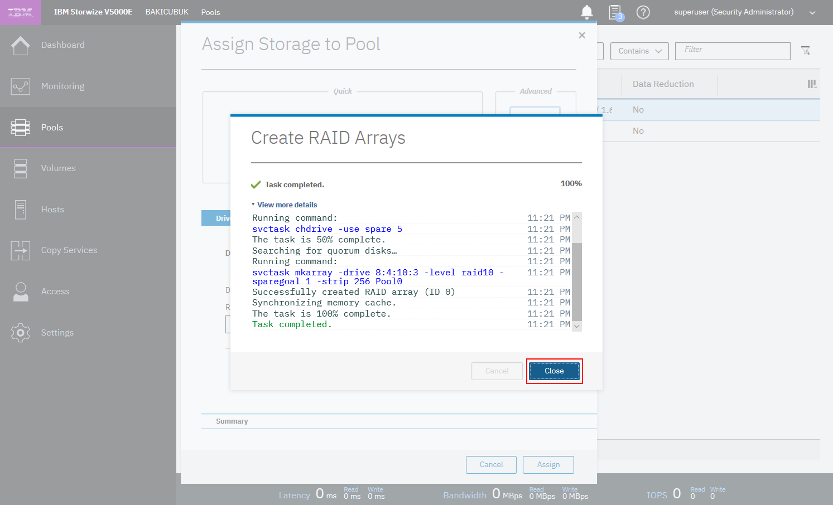Open the Copy Services menu item
Image resolution: width=833 pixels, height=505 pixels.
pos(69,250)
